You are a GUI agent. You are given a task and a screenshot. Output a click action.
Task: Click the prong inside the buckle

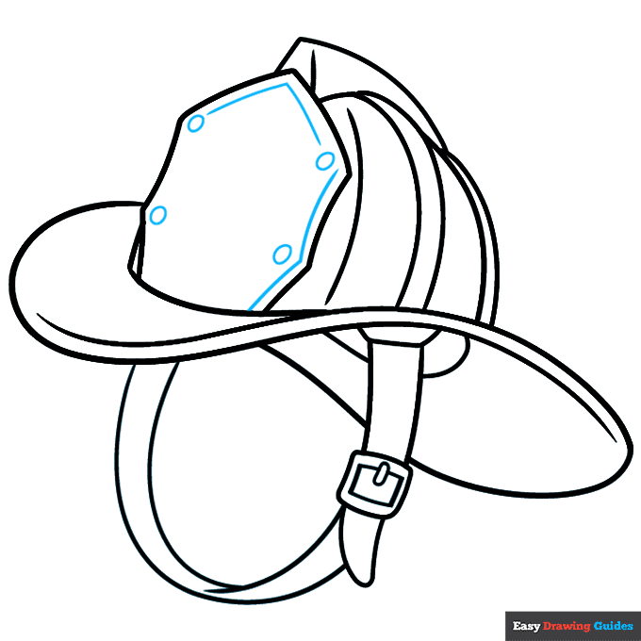[379, 476]
